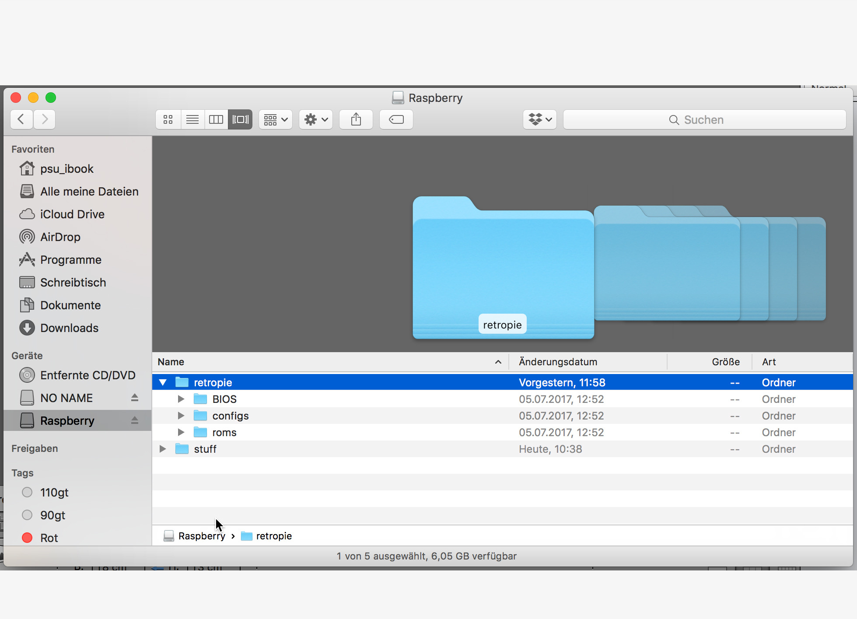Open the arrange items dropdown

coord(275,119)
